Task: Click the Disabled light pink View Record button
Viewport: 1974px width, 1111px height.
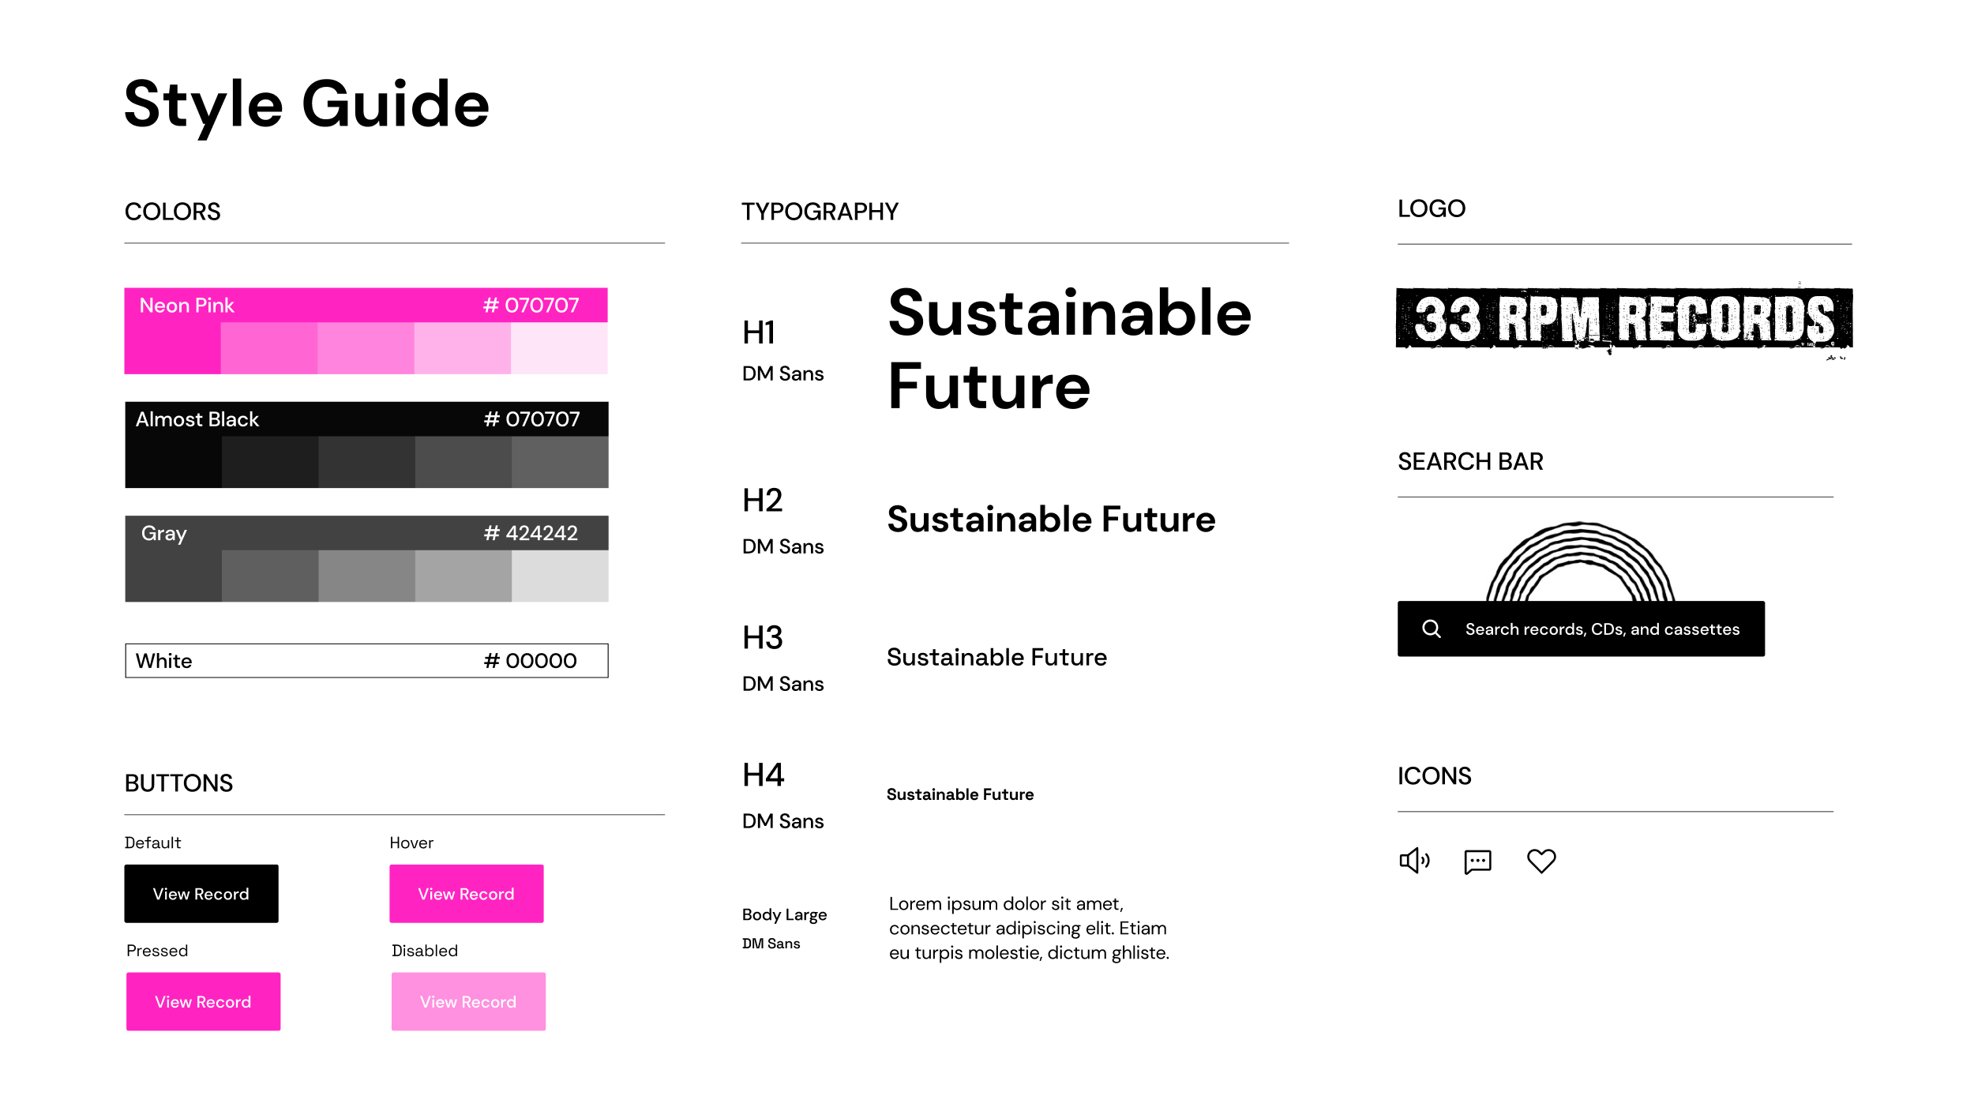Action: [468, 1001]
